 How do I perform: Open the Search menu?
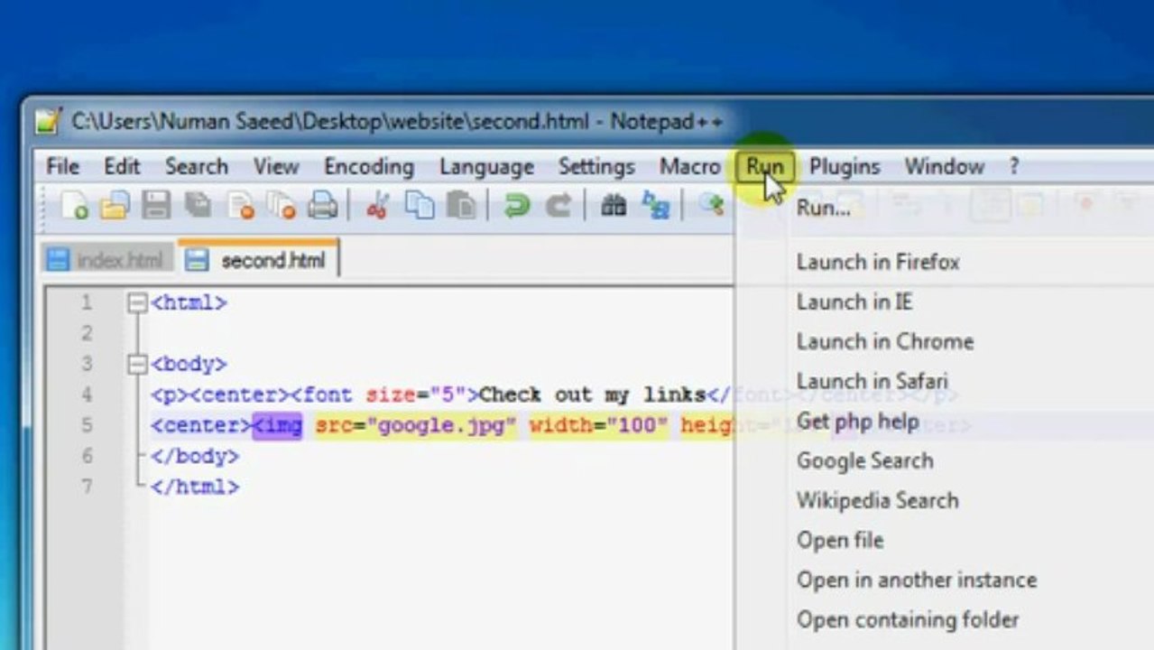197,167
